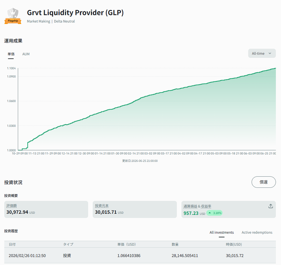
Task: Click the 投資概要 subheading
Action: tap(11, 196)
